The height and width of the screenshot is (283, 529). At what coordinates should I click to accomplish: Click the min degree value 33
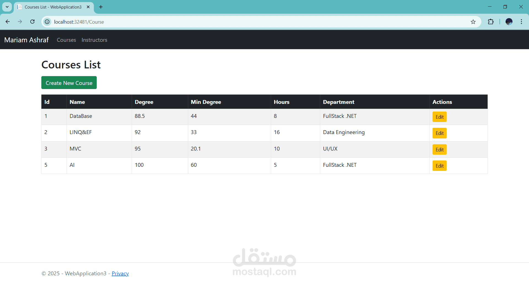click(194, 132)
